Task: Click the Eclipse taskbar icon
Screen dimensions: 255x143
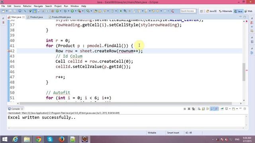Action: 84,139
